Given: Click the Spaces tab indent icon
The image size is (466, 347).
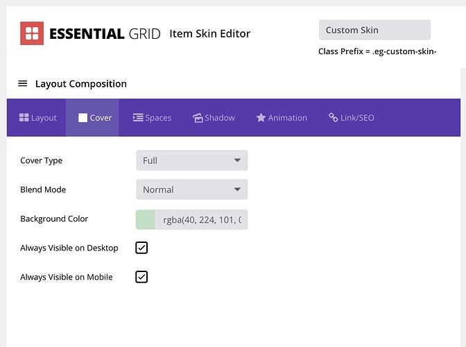Looking at the screenshot, I should 138,117.
